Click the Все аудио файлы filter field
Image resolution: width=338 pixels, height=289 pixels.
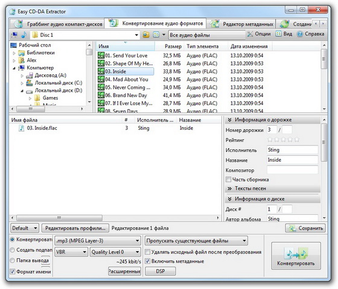207,35
